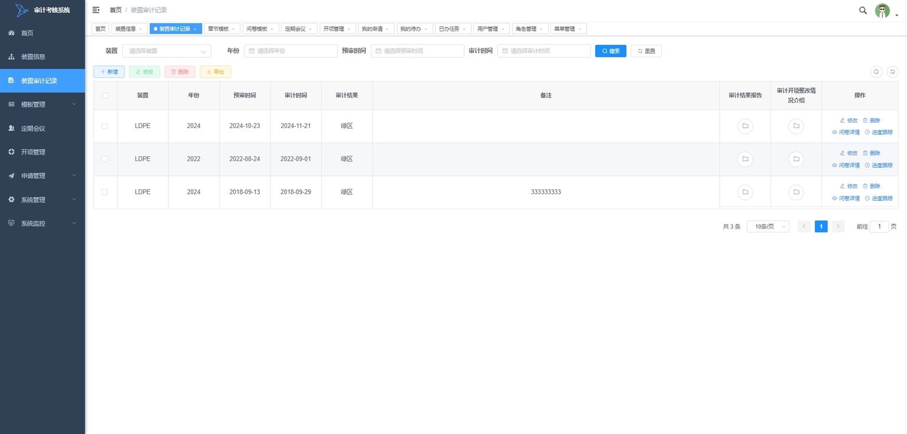Open 首页 in the sidebar

(43, 33)
